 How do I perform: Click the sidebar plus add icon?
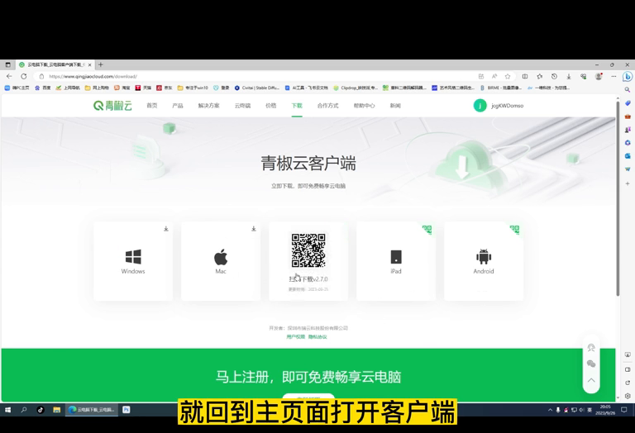click(x=628, y=183)
